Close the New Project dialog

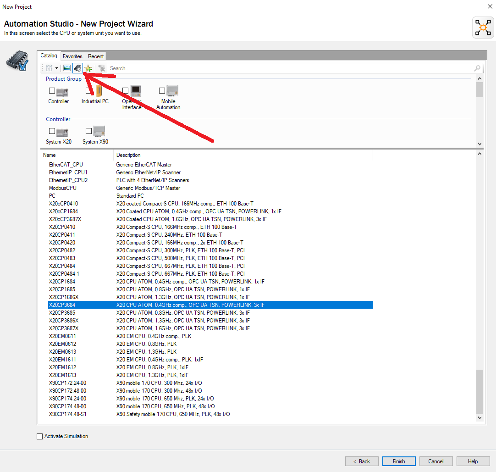(490, 6)
